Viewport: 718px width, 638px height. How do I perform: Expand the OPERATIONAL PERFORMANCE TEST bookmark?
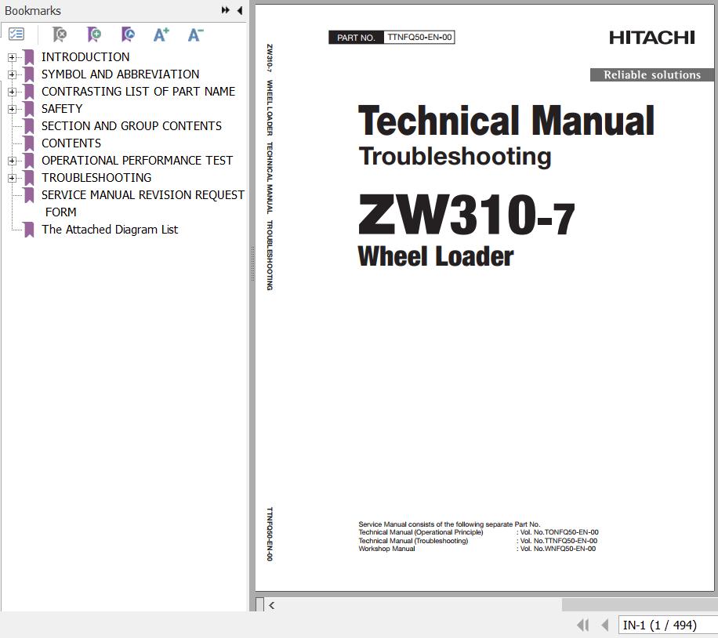click(x=12, y=161)
